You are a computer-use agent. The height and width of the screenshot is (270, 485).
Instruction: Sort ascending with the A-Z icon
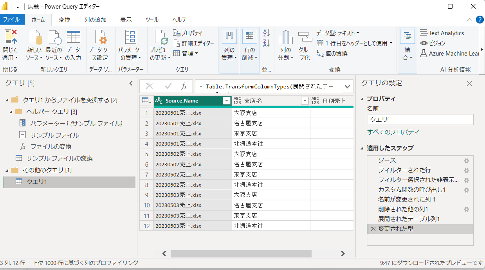coord(267,33)
